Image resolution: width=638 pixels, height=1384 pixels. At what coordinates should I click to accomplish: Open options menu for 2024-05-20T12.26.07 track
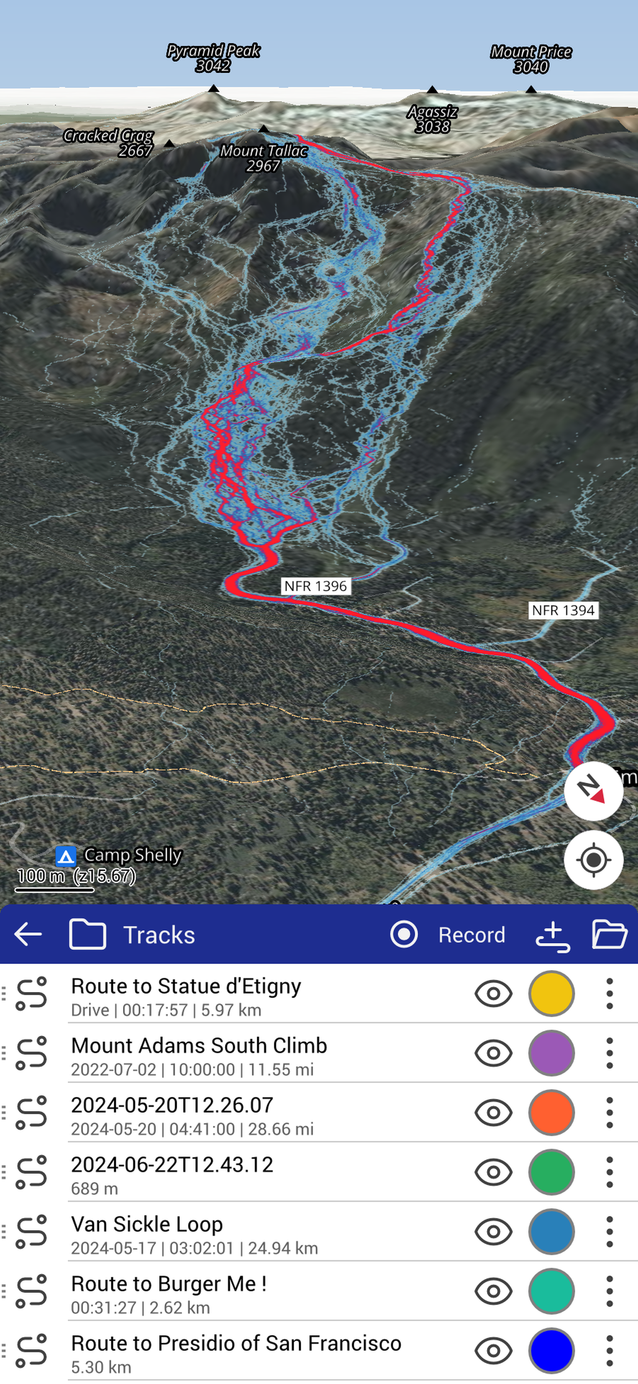pyautogui.click(x=609, y=1112)
